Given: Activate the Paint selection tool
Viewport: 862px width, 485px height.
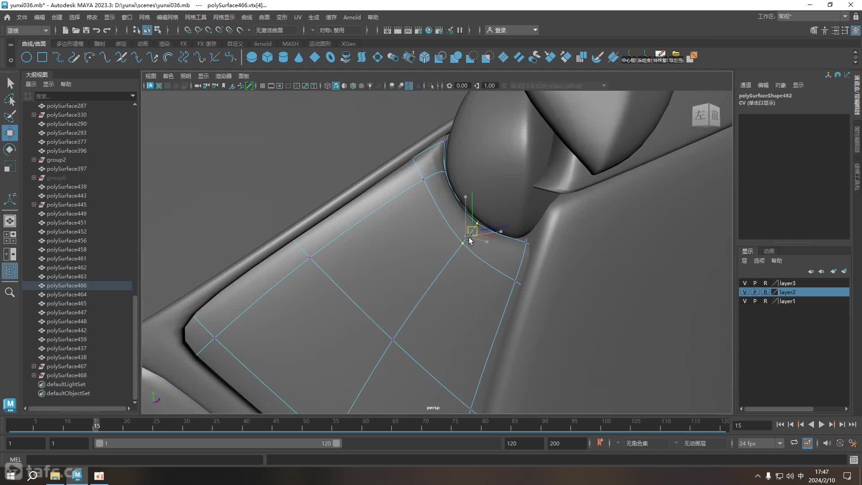Looking at the screenshot, I should tap(10, 116).
